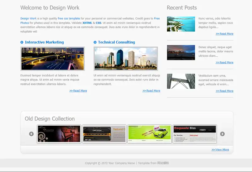
Task: Click the Old Design Collection heading
Action: 50,119
